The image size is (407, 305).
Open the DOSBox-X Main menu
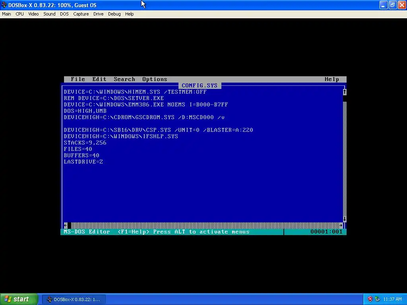point(6,14)
